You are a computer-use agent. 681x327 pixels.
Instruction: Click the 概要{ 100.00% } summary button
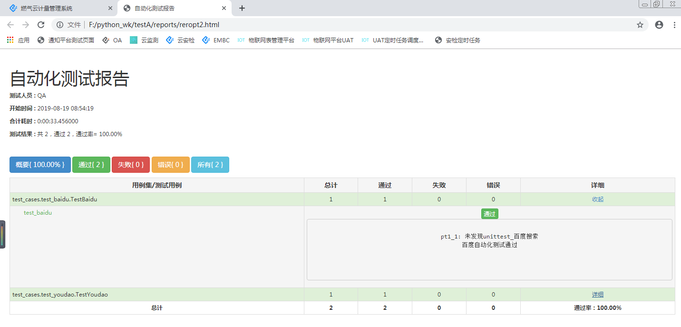[x=40, y=165]
